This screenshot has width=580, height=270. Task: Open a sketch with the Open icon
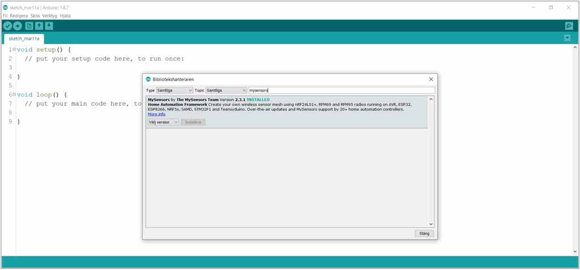click(39, 26)
